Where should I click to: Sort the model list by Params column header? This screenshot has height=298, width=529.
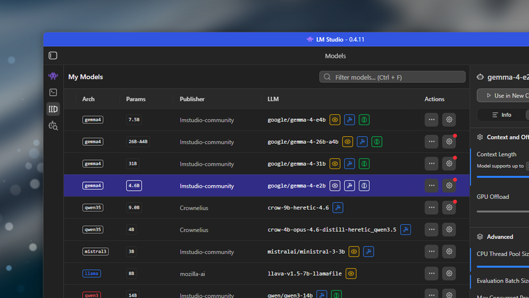point(136,100)
